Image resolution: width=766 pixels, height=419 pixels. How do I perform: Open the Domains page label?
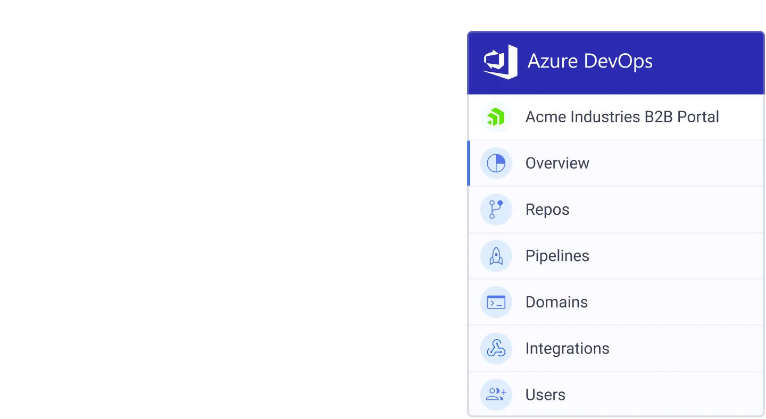[556, 302]
